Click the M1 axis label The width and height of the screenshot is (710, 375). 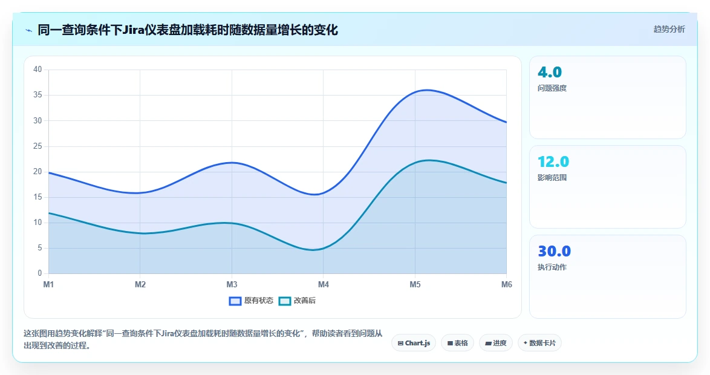(48, 284)
